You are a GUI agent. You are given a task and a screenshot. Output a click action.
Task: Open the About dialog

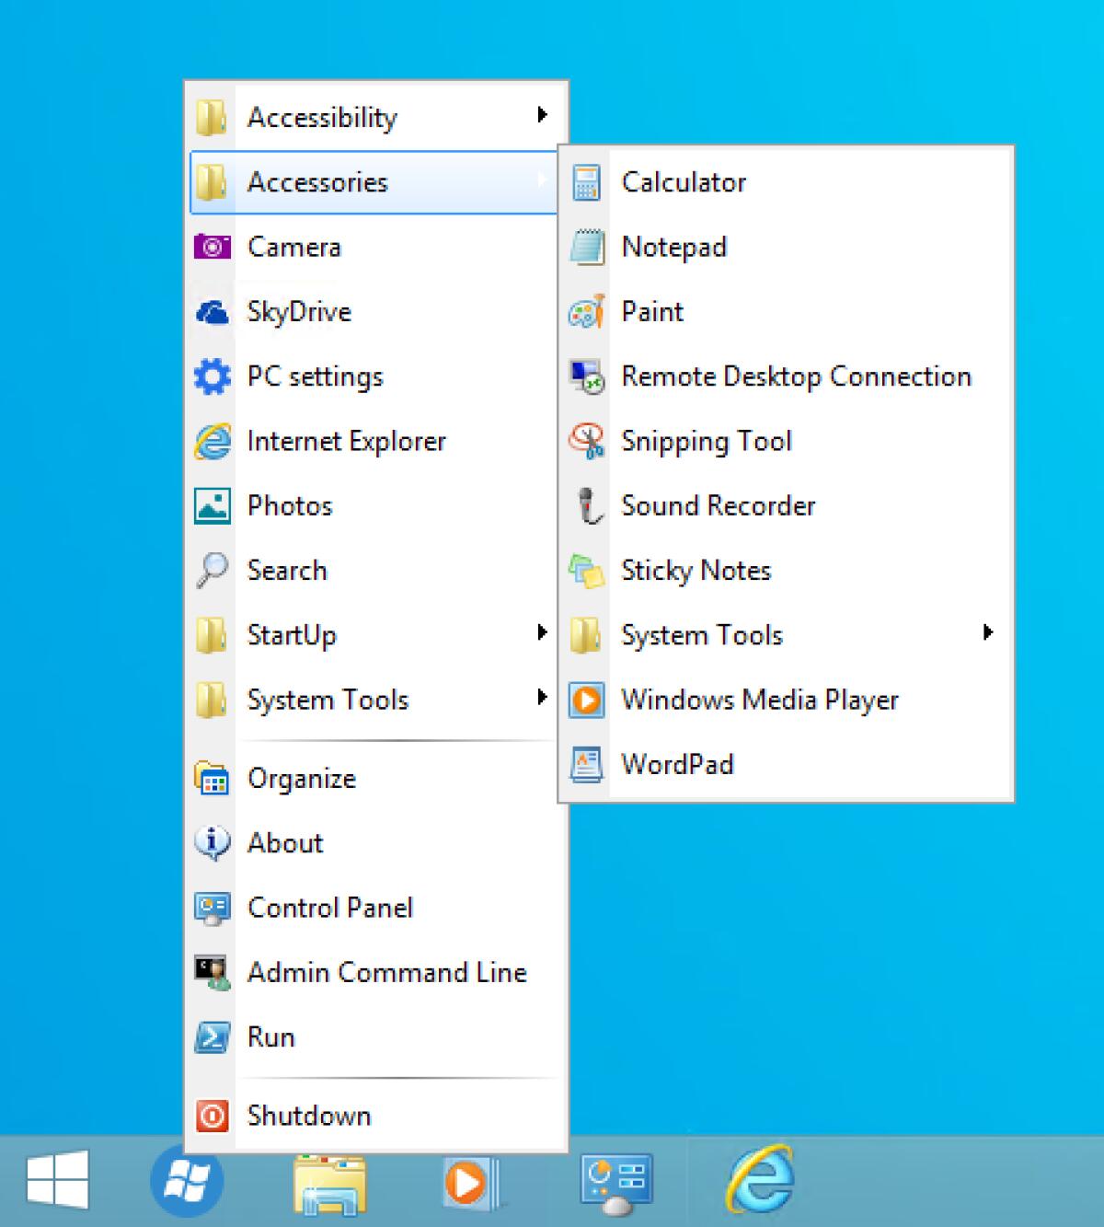283,843
